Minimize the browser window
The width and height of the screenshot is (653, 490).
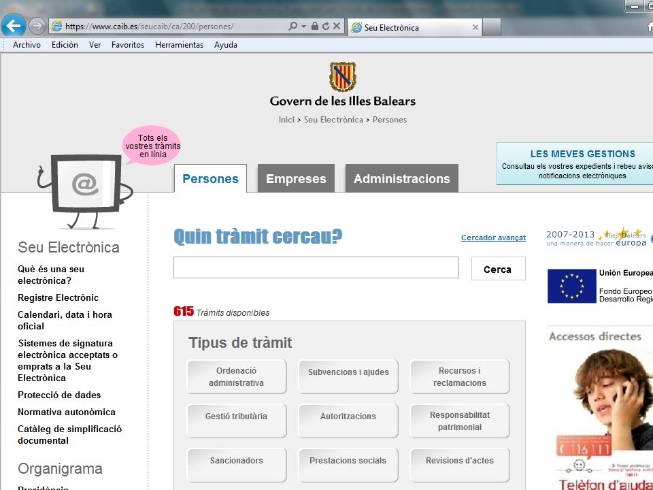[x=635, y=6]
